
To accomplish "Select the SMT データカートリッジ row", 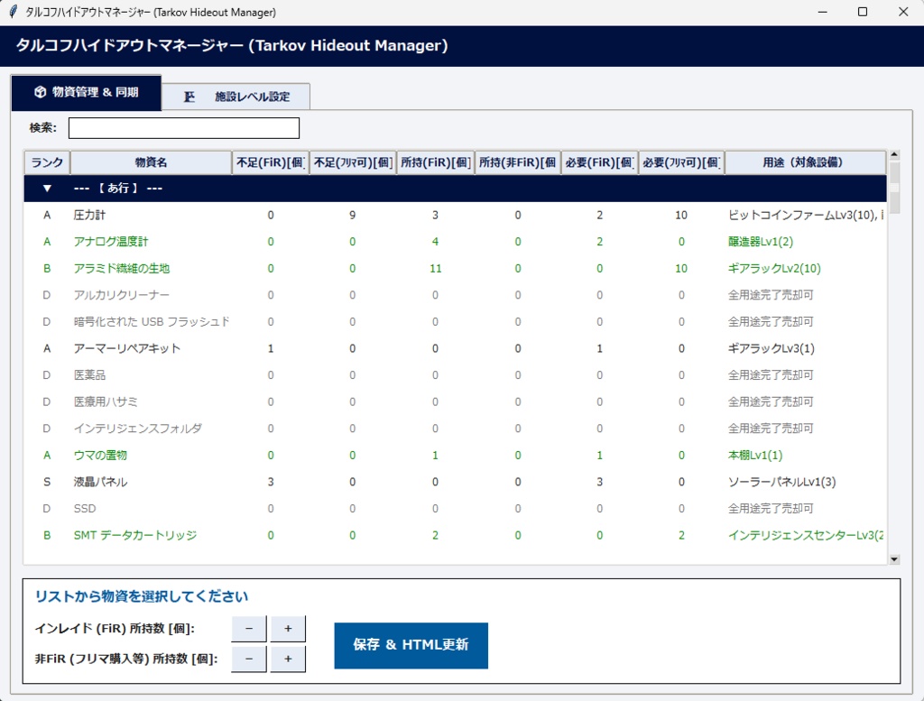I will tap(455, 536).
